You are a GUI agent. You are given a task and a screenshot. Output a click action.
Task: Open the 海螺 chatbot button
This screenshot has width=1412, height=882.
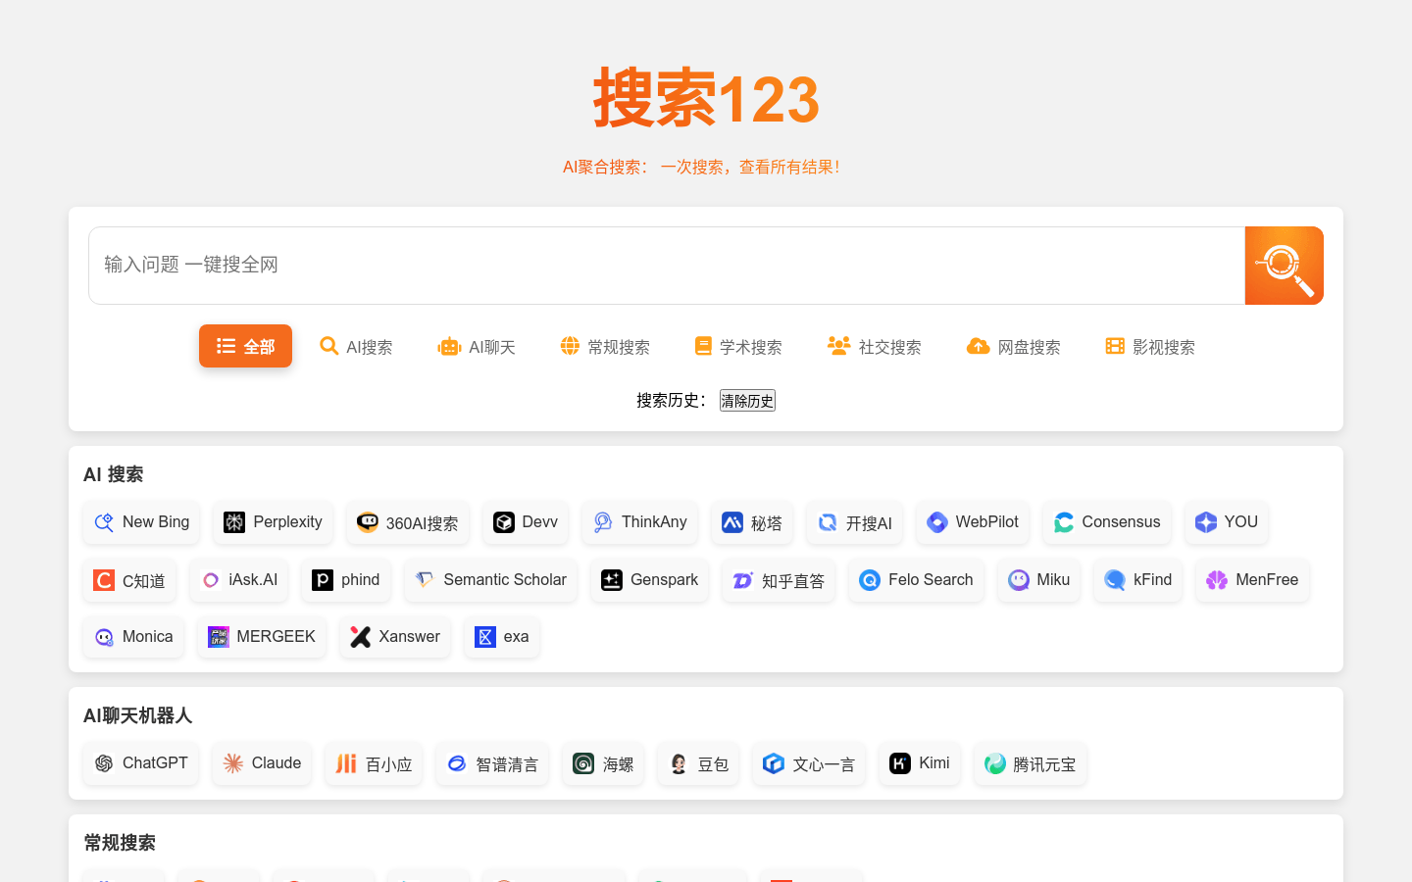pyautogui.click(x=603, y=763)
